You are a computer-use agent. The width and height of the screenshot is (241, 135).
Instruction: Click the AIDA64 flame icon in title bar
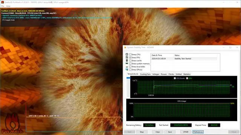tap(125, 48)
